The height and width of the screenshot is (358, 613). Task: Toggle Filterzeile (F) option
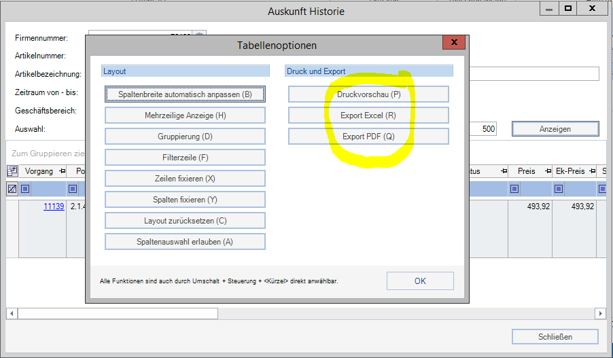pos(185,158)
